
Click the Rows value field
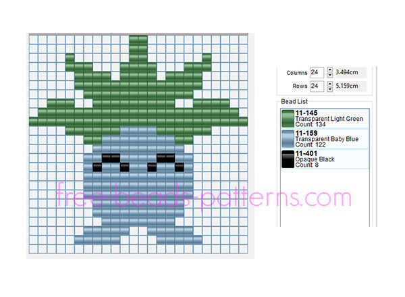(x=317, y=86)
